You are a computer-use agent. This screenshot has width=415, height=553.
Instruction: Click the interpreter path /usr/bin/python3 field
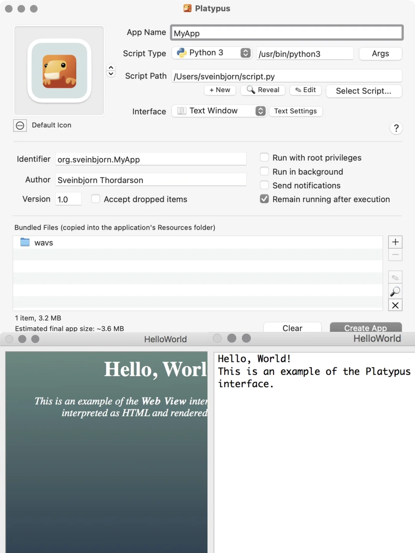click(x=305, y=54)
